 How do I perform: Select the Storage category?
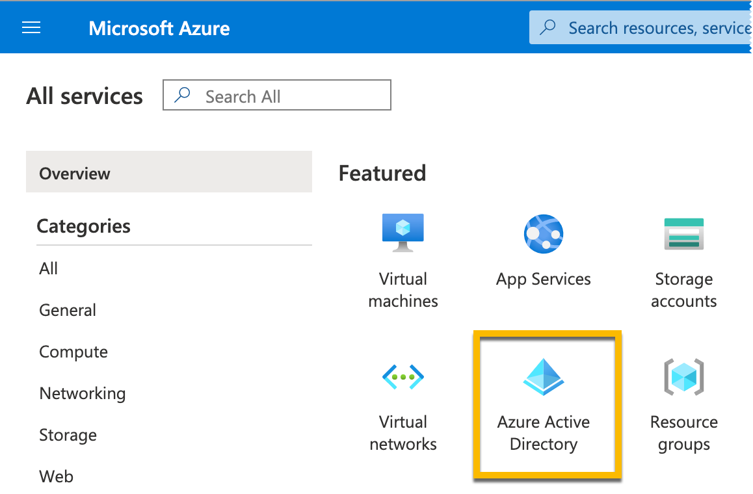(68, 435)
